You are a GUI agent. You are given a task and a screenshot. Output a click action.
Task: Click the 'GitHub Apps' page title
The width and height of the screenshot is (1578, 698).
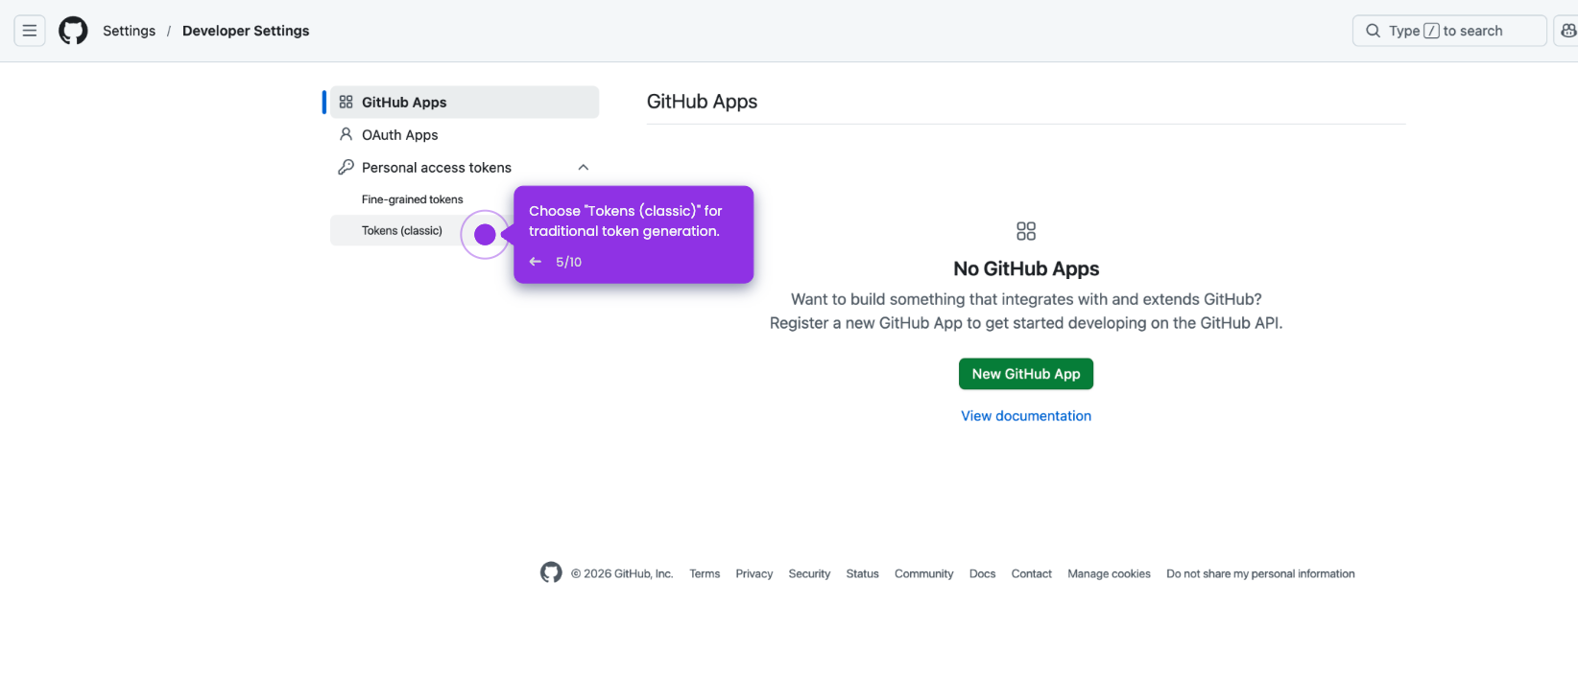point(702,102)
